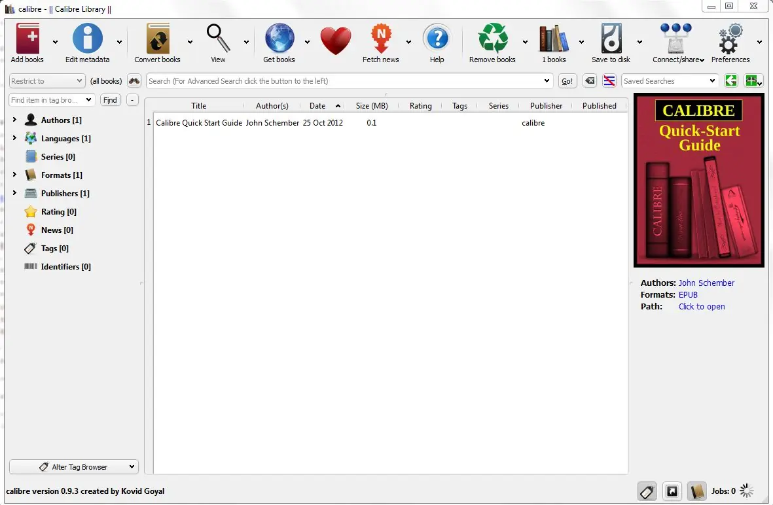Open the Help icon

coord(437,39)
